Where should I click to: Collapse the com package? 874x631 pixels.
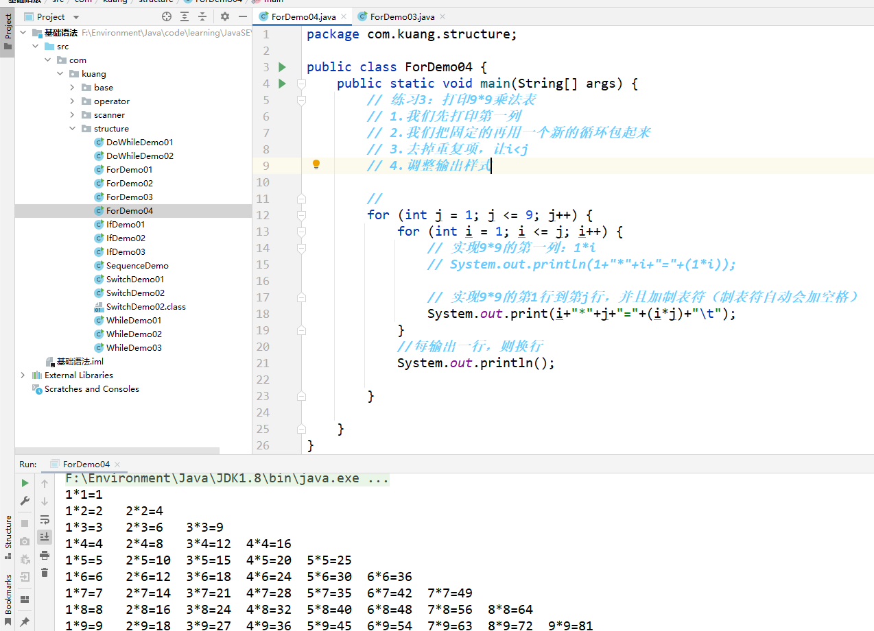coord(47,60)
